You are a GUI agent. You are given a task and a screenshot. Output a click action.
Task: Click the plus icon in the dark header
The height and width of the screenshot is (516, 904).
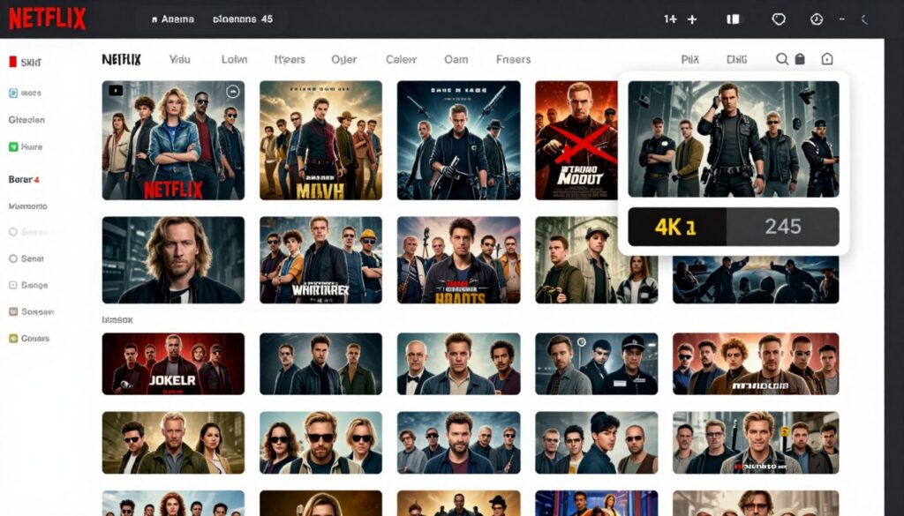tap(692, 19)
